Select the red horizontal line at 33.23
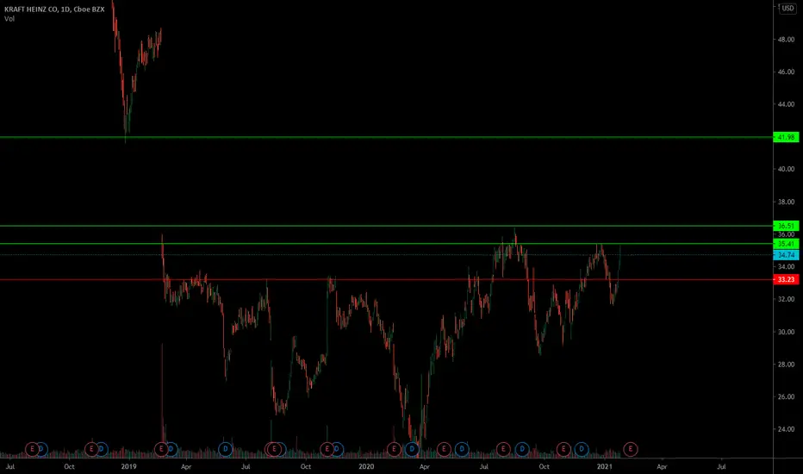This screenshot has width=803, height=474. coord(386,280)
